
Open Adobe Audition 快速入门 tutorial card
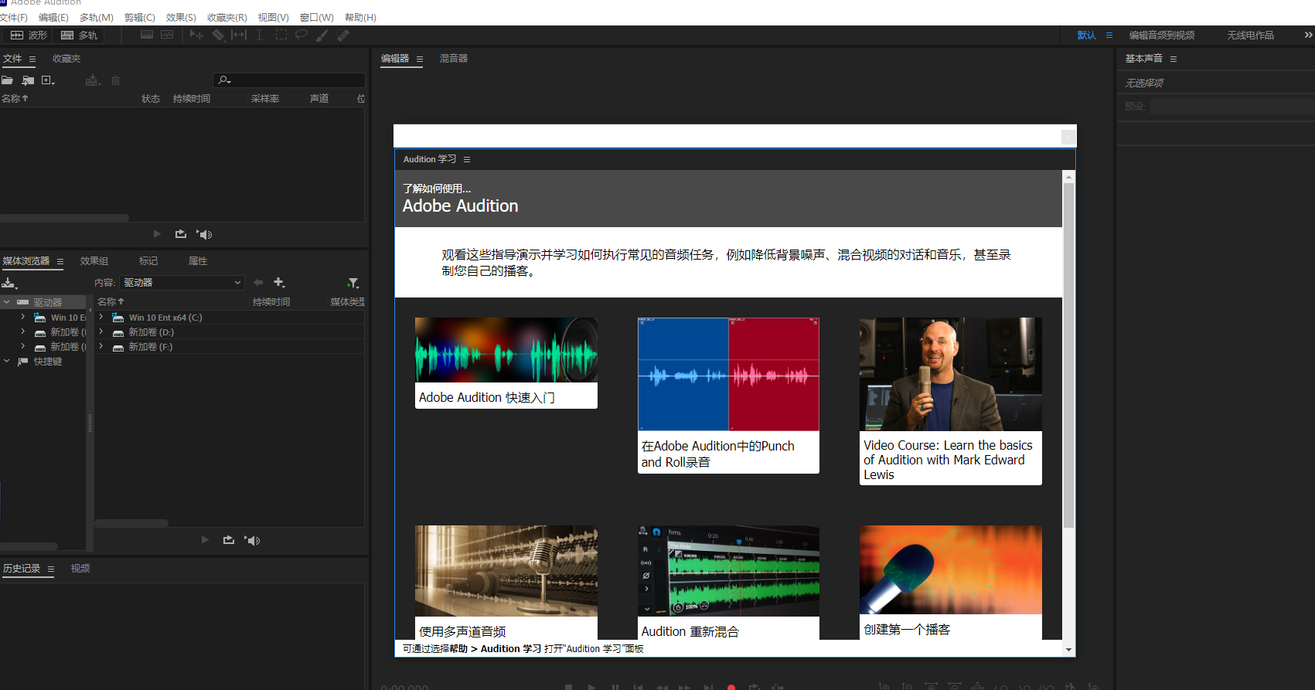(x=506, y=363)
